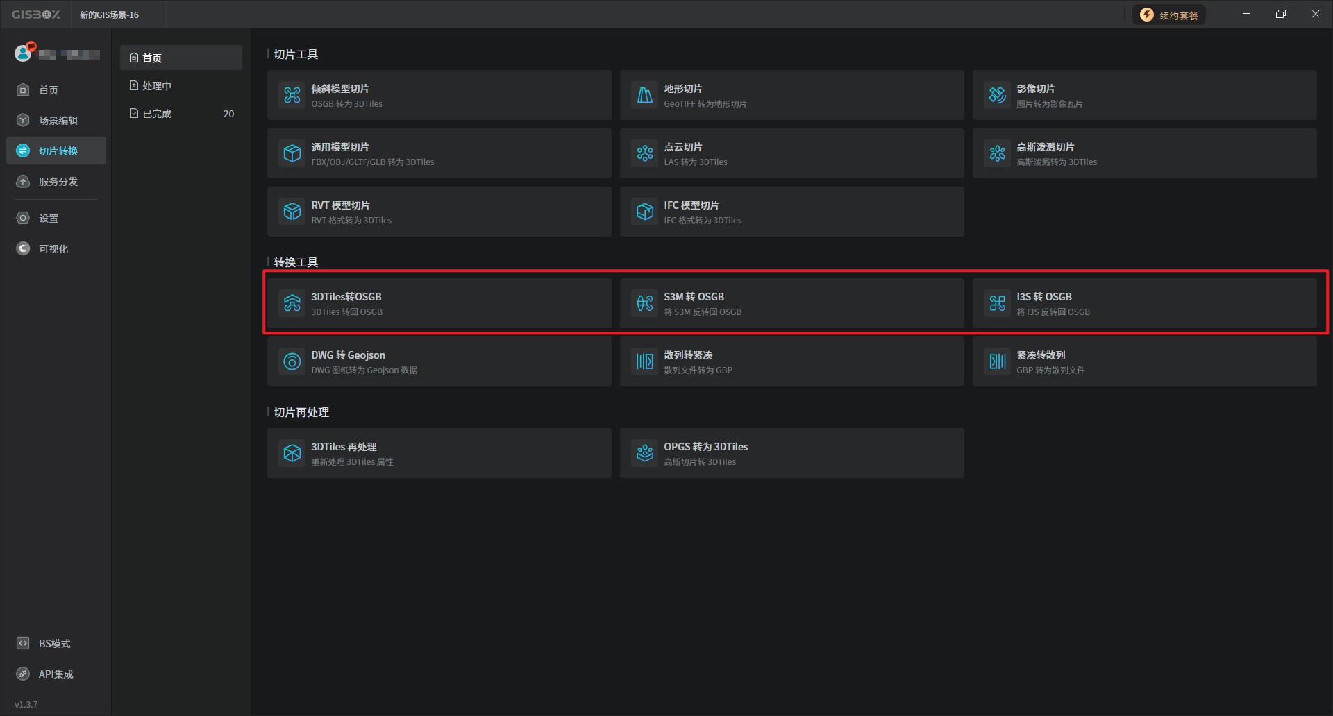Go to 服务分发 in sidebar

coord(57,182)
